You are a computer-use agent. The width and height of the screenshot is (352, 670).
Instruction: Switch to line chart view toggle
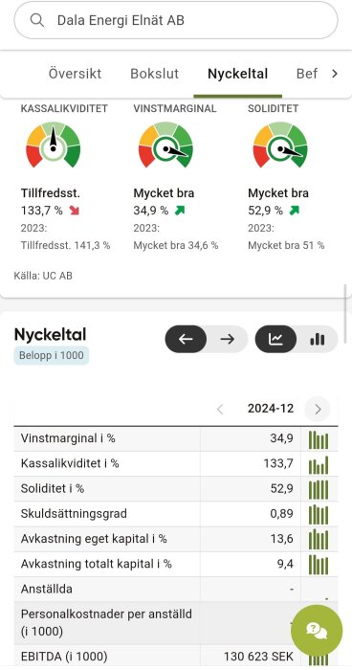[275, 339]
